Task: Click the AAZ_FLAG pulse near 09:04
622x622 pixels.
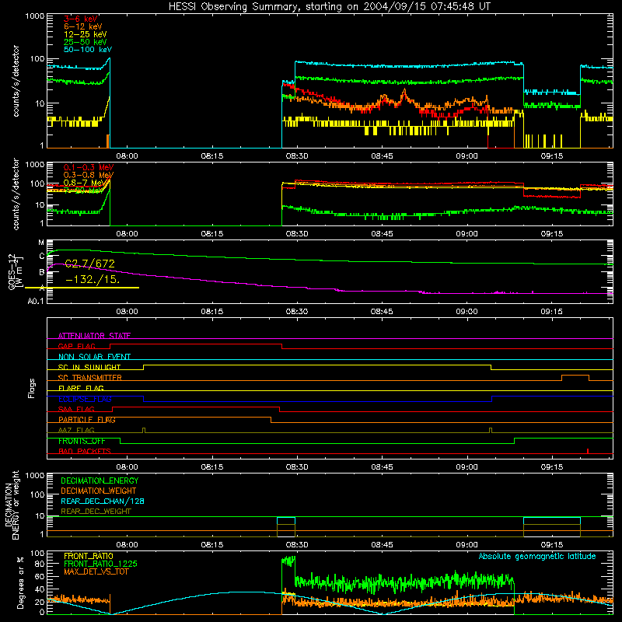Action: [x=491, y=431]
